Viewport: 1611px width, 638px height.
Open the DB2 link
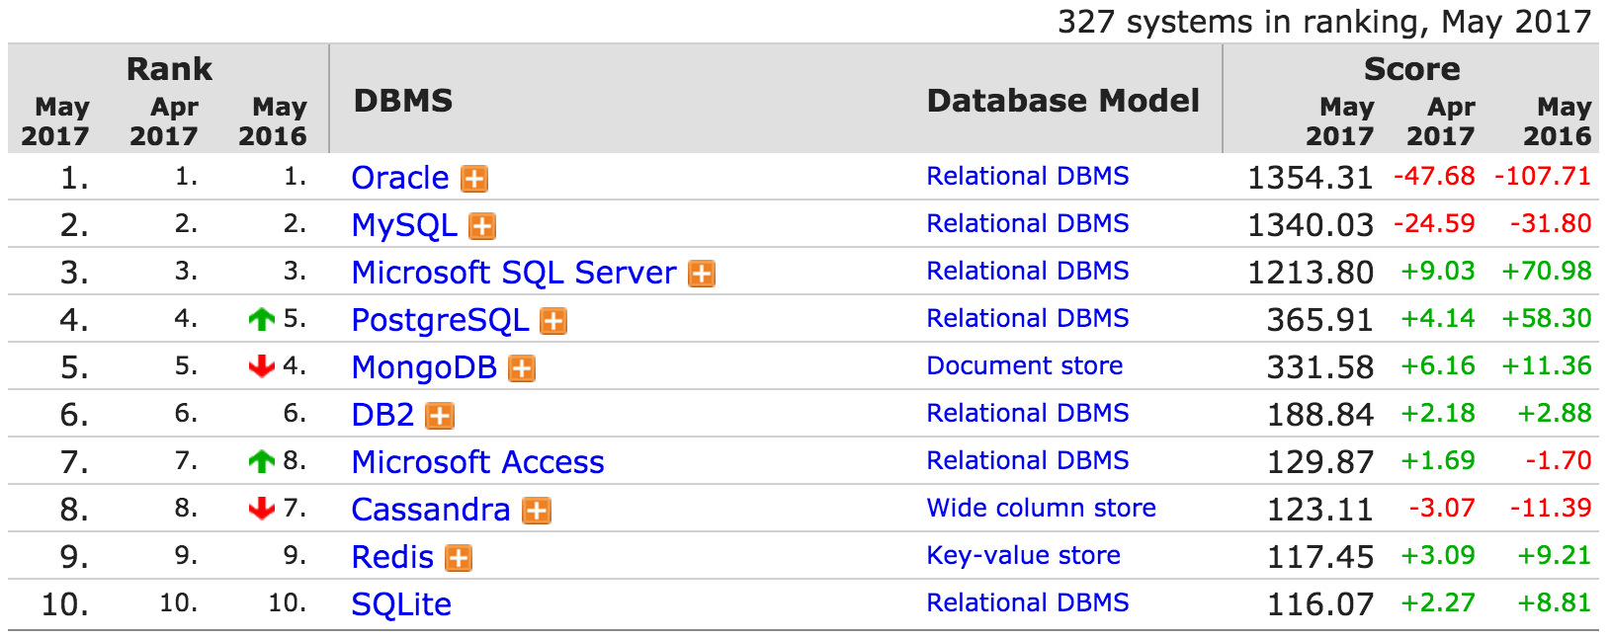[x=383, y=415]
